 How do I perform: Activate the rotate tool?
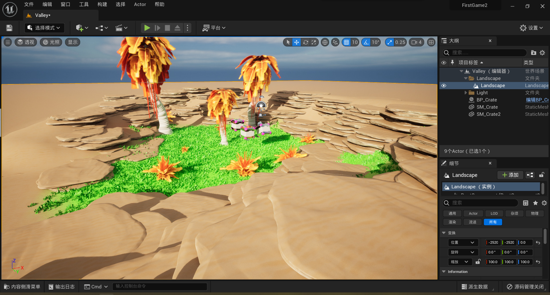pos(306,42)
